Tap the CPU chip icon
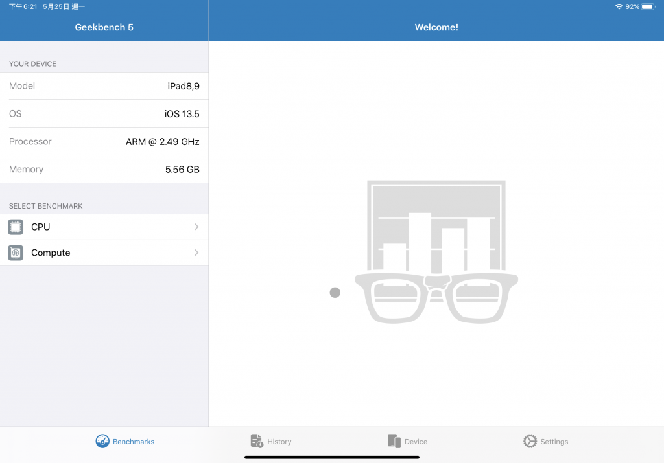This screenshot has width=664, height=463. tap(16, 227)
